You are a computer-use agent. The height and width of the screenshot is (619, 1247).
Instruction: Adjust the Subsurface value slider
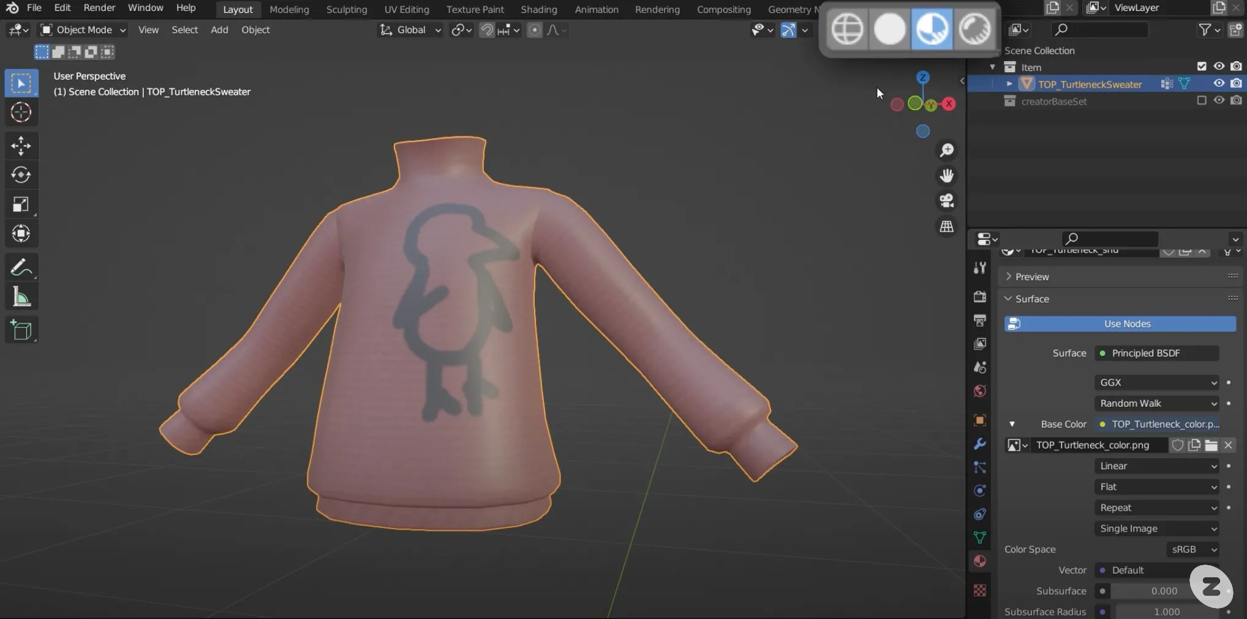point(1164,591)
